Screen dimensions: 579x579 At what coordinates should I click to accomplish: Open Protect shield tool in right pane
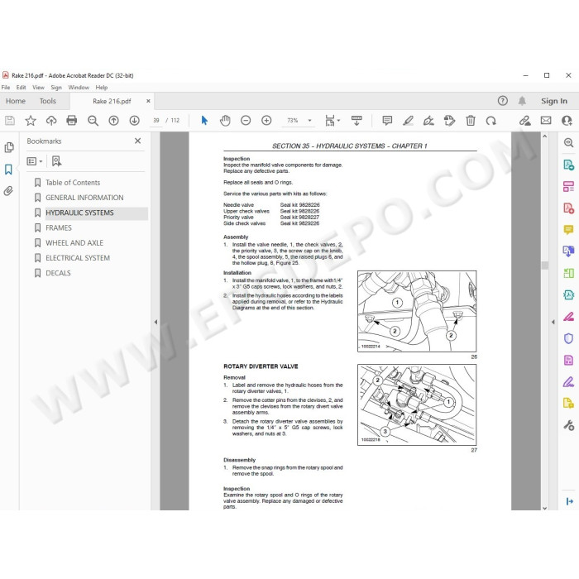click(569, 338)
